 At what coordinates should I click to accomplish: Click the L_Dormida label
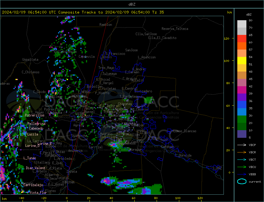click(183, 155)
